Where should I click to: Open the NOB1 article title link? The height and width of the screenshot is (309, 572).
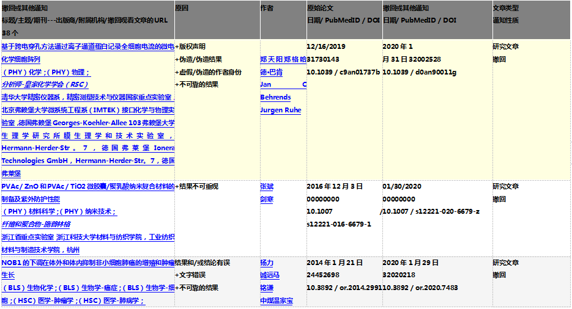click(x=87, y=263)
